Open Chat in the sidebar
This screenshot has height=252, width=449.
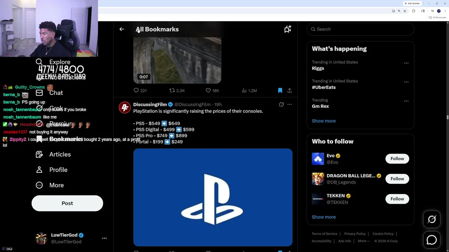tap(49, 93)
